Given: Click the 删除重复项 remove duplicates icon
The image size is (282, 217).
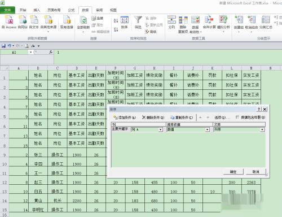Looking at the screenshot, I should [183, 24].
